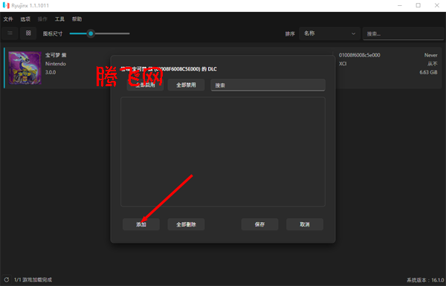This screenshot has width=446, height=286.
Task: Click the 添加 button to add DLC
Action: 141,224
